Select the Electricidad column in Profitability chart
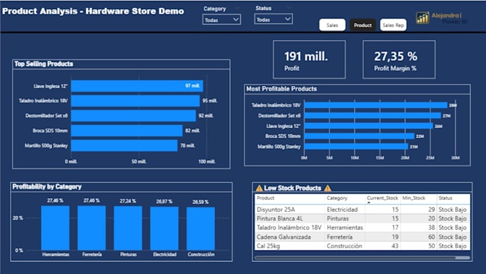486x274 pixels. (x=164, y=229)
